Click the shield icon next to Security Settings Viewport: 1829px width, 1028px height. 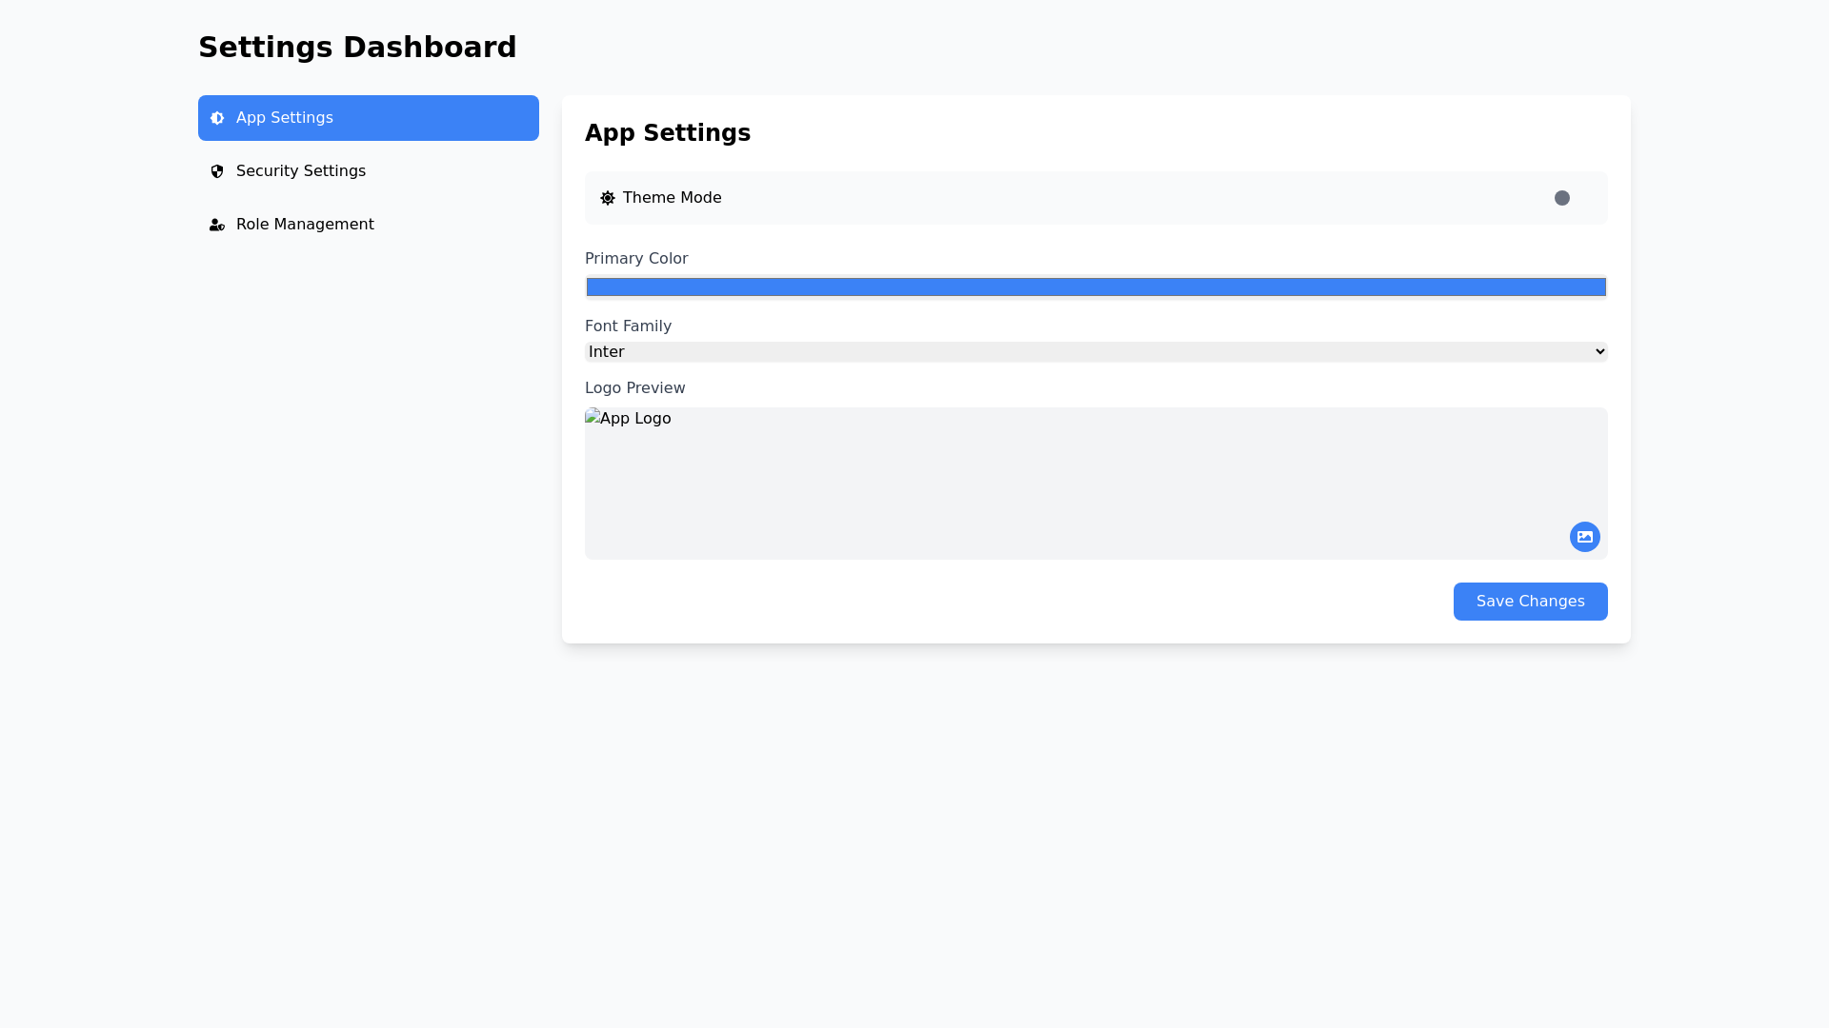coord(218,171)
